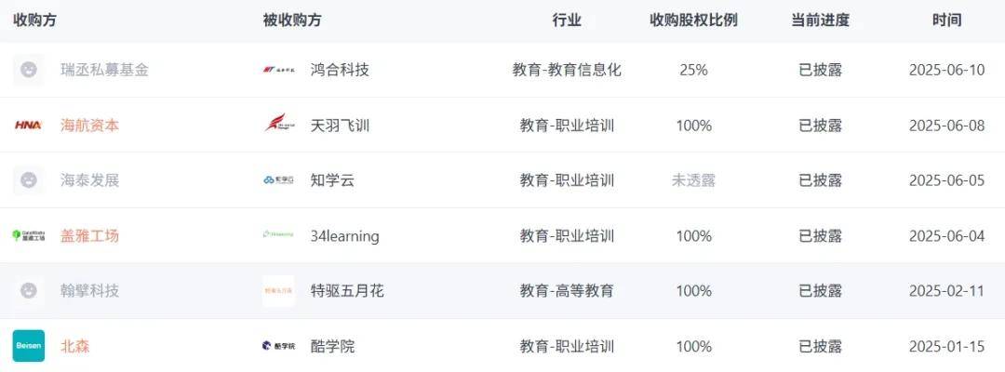Click the 34learning logo icon
This screenshot has height=372, width=1005.
279,235
